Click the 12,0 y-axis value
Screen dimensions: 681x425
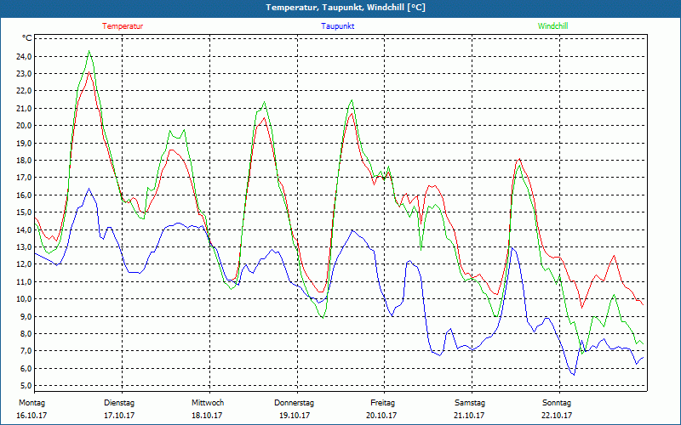click(25, 264)
